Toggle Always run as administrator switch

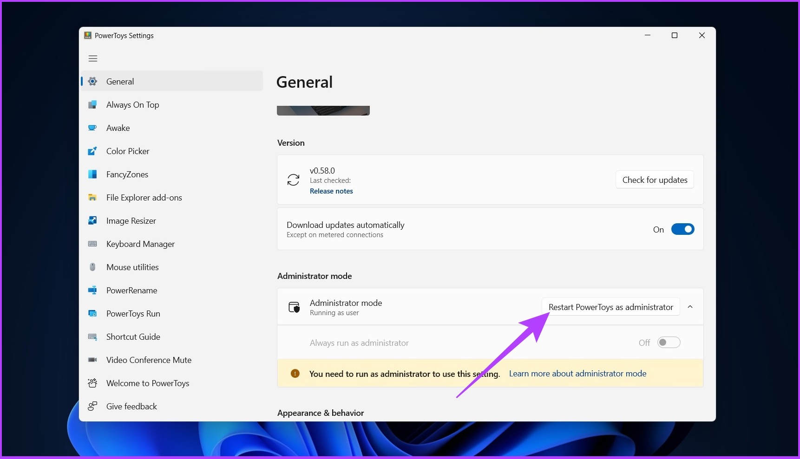669,343
